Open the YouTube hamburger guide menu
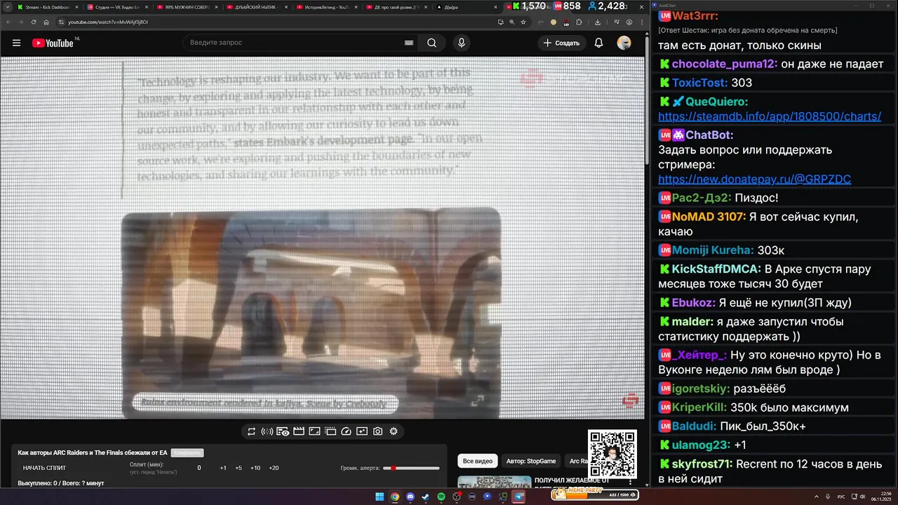Image resolution: width=898 pixels, height=505 pixels. tap(16, 43)
